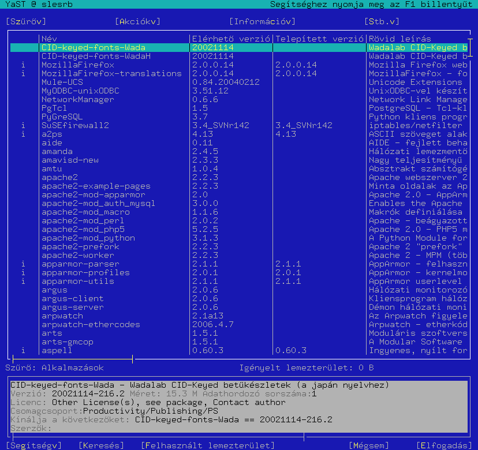Click the Mégsem cancel button
478x450 pixels.
369,445
